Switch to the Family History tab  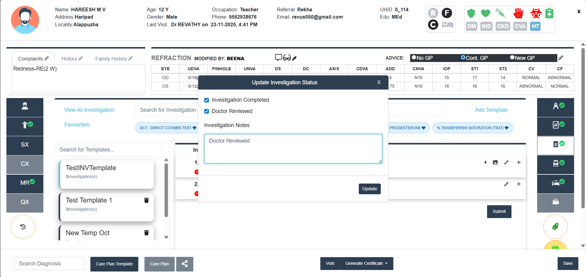tap(114, 59)
